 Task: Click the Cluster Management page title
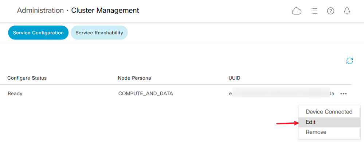(105, 11)
